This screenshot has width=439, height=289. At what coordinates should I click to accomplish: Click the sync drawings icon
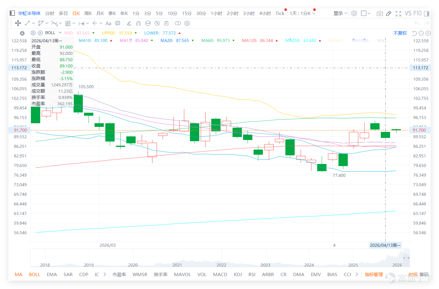pos(148,23)
